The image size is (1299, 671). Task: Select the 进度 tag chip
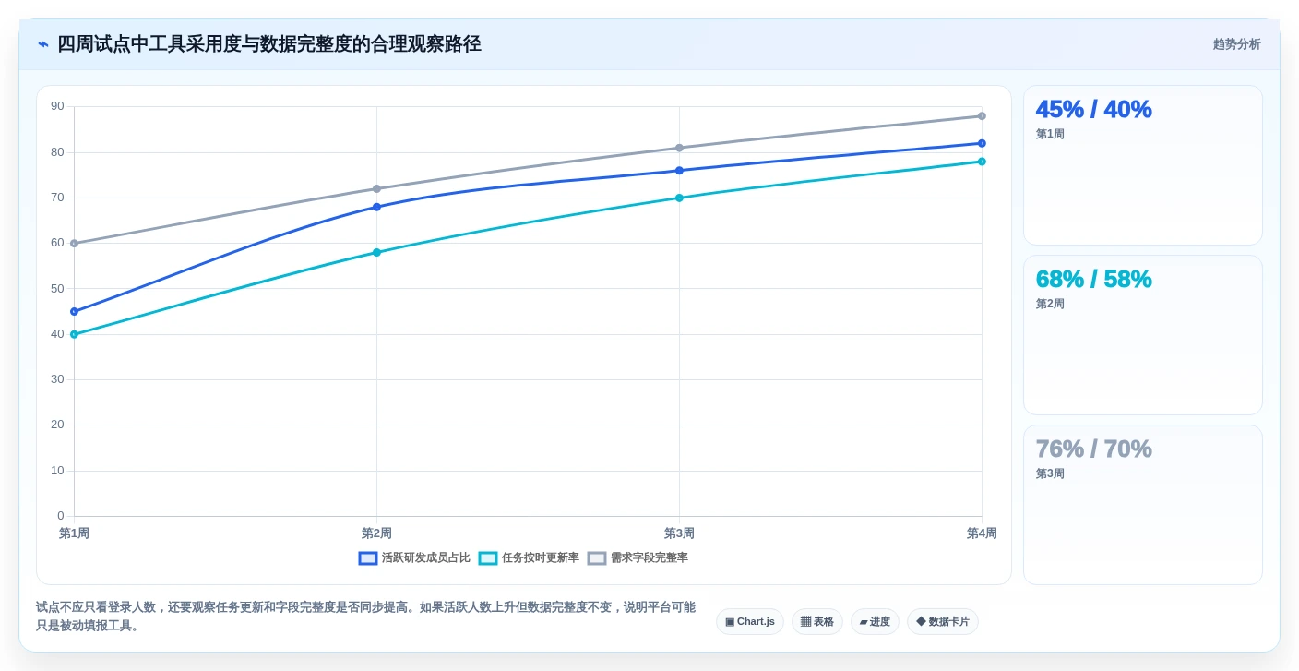pyautogui.click(x=875, y=621)
